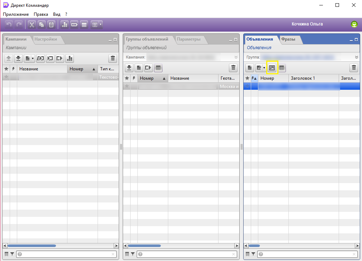362x261 pixels.
Task: Switch to the Параметры tab
Action: (189, 39)
